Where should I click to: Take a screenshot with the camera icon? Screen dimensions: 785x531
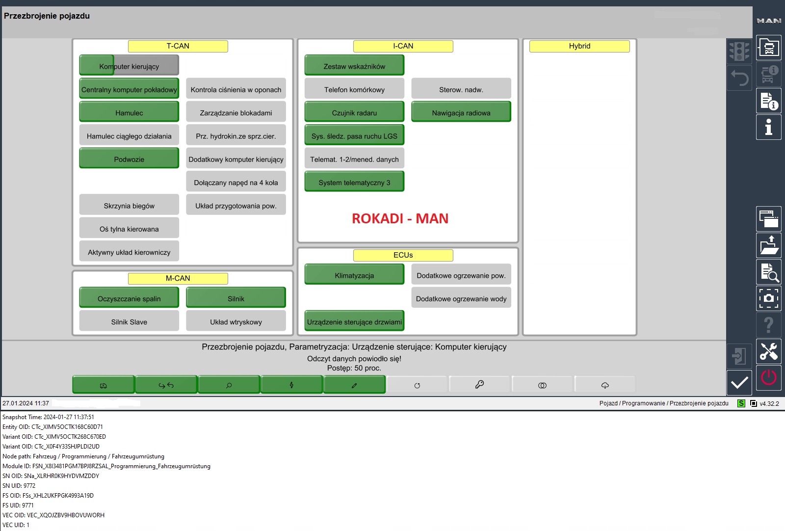point(768,298)
